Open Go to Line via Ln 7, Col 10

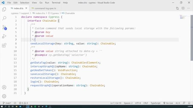tap(116, 103)
